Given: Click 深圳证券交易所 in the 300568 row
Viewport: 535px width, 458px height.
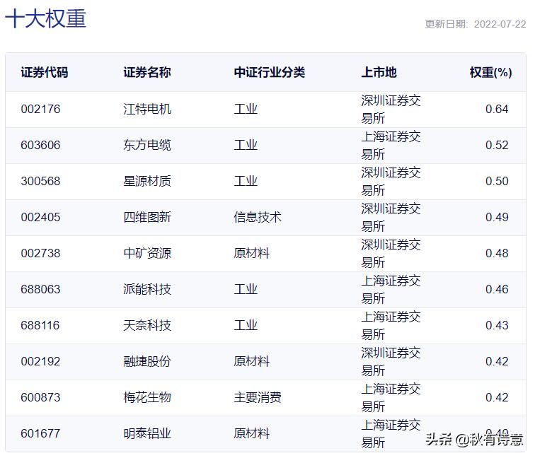Looking at the screenshot, I should coord(391,182).
